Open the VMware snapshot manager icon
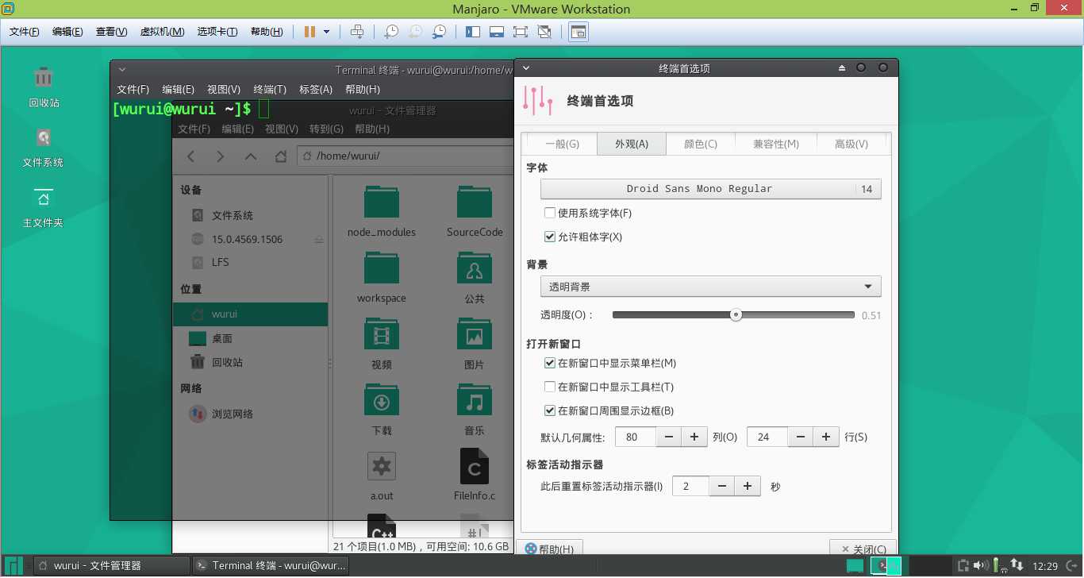The width and height of the screenshot is (1084, 578). (438, 32)
